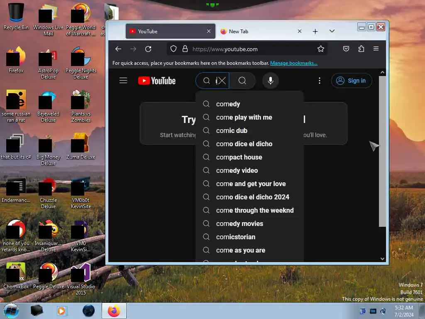The image size is (425, 319).
Task: Click the page scrollbar up arrow
Action: coord(382,72)
